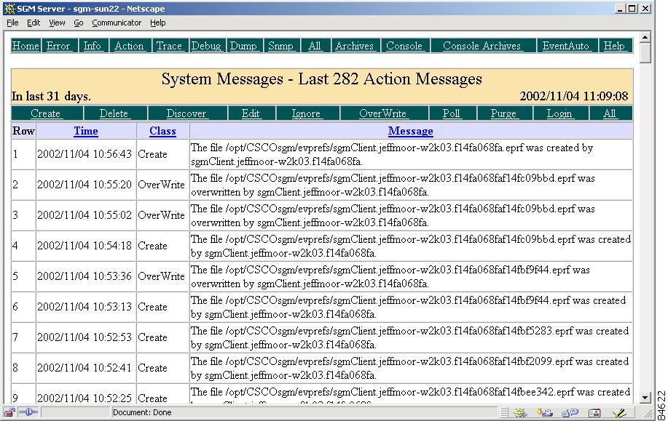
Task: Open Composer pencil icon in component bar
Action: coord(619,412)
